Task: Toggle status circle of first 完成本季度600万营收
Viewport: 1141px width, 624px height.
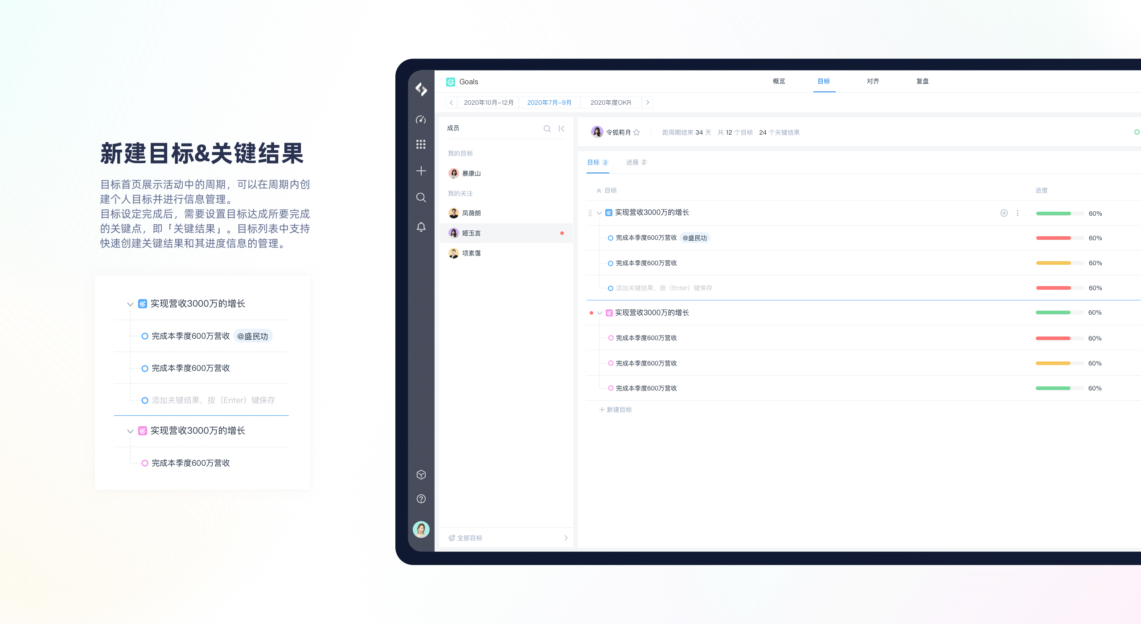Action: pyautogui.click(x=611, y=238)
